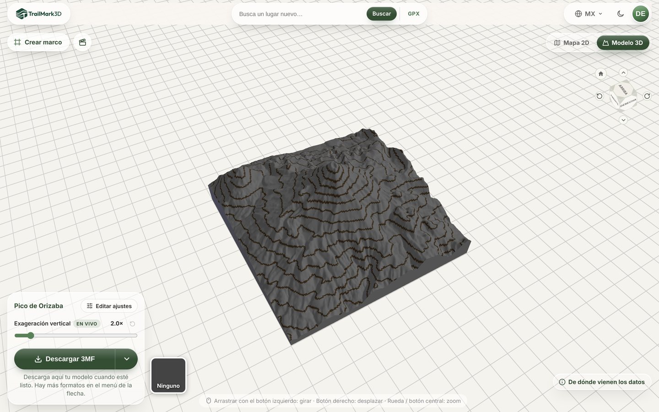Click the 2.0× exaggeration value
Viewport: 659px width, 412px height.
117,323
